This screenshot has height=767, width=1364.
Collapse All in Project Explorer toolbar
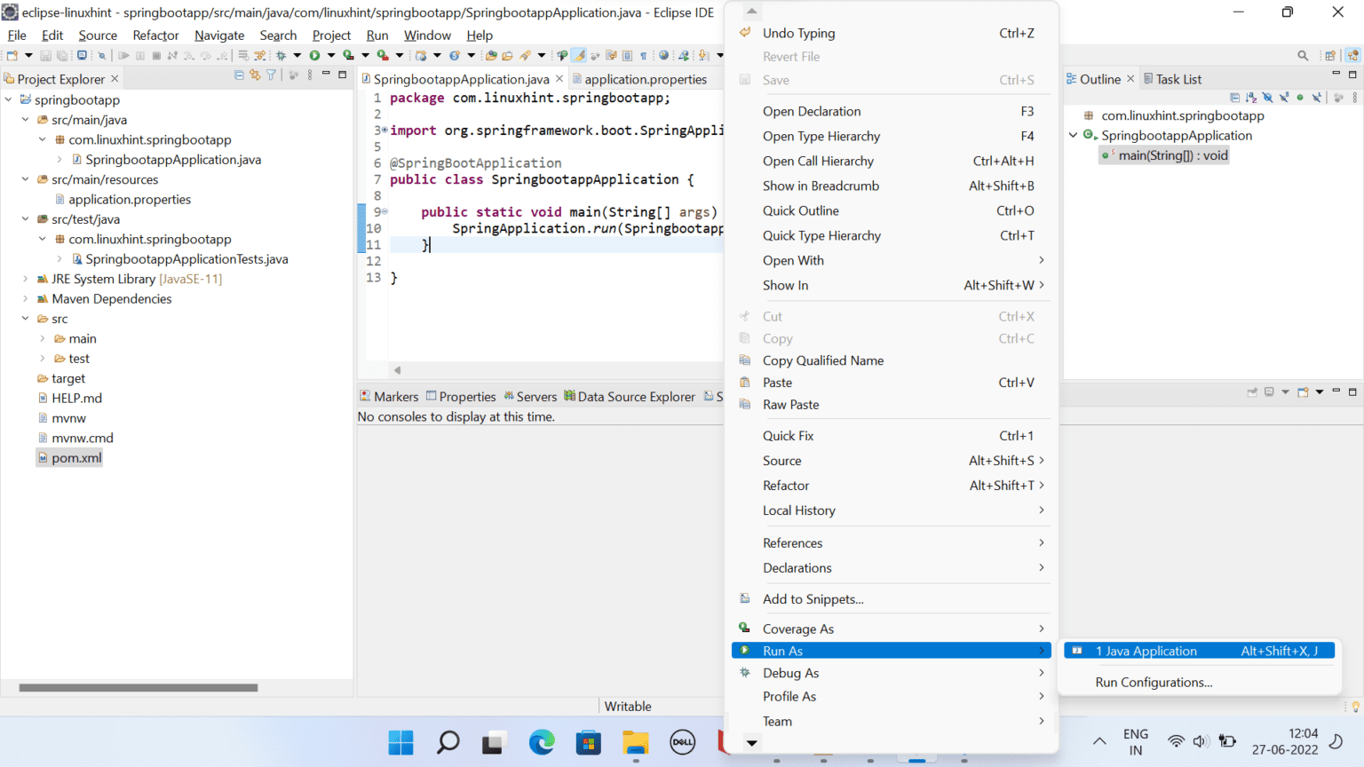[x=239, y=75]
